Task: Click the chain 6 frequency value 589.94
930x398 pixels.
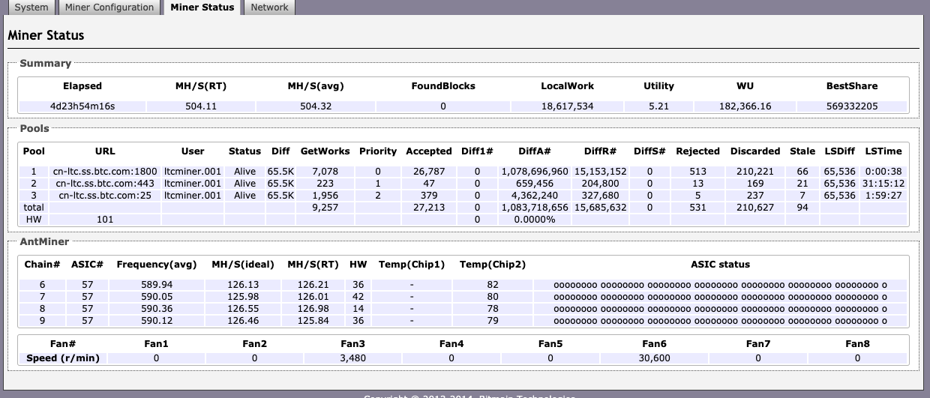Action: point(156,285)
